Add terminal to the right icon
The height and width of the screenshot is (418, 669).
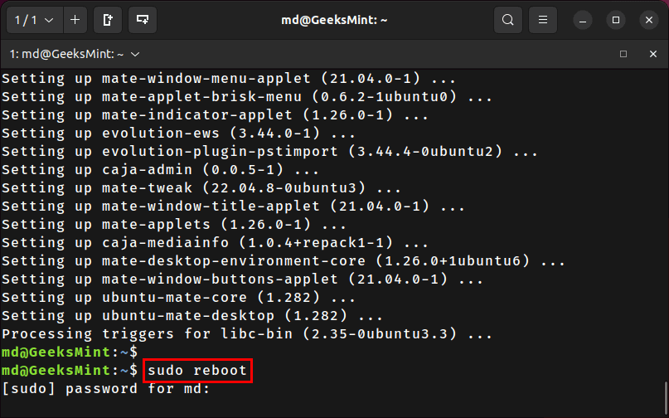point(108,20)
